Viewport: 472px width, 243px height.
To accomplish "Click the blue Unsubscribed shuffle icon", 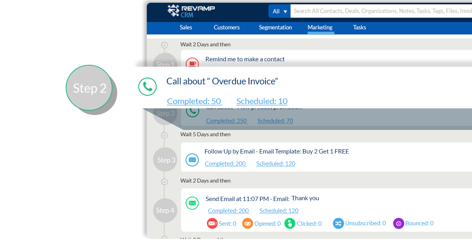I will coord(338,223).
